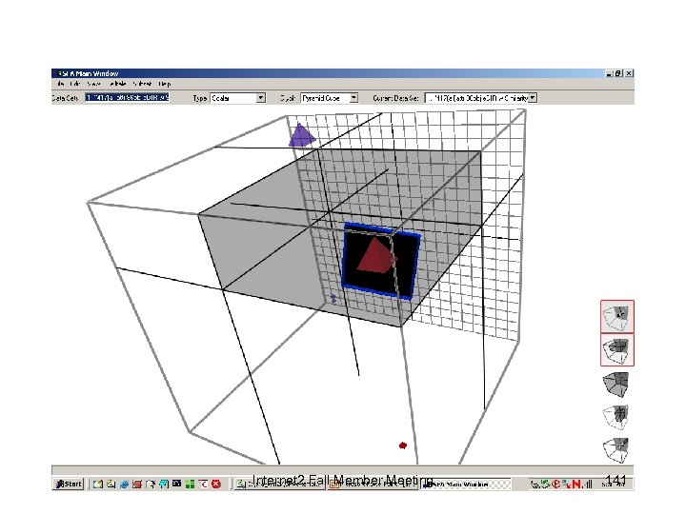Click the small red glyph near the bottom
686x514 pixels.
[403, 445]
